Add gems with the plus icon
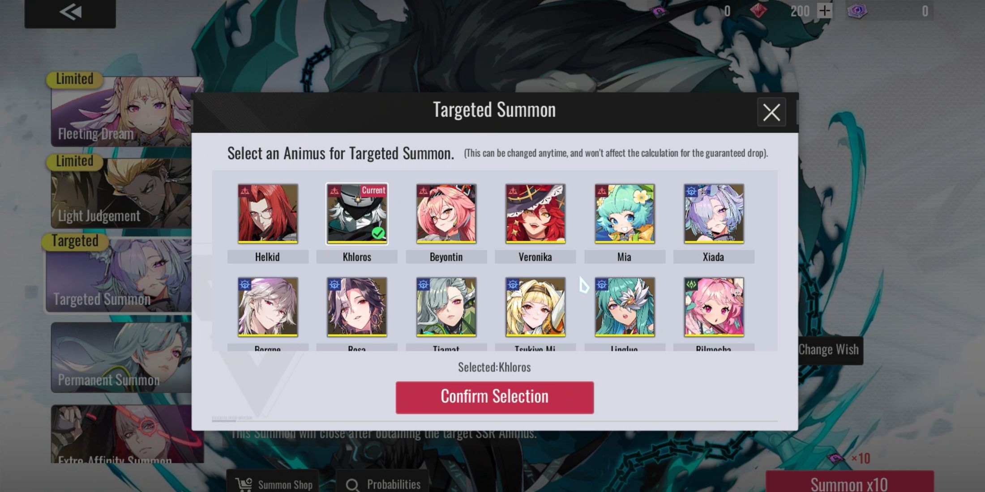 [824, 11]
